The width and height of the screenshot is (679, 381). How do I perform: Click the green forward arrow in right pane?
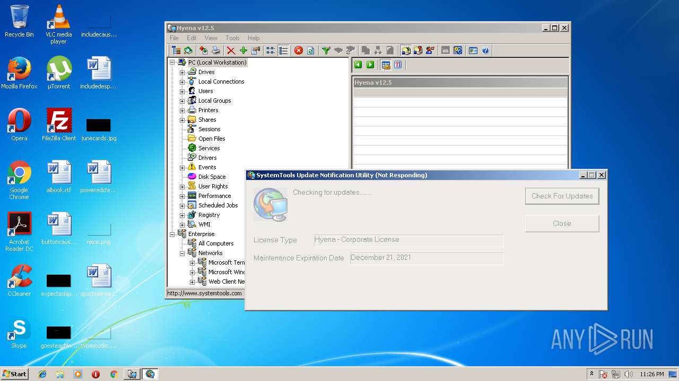(x=370, y=65)
